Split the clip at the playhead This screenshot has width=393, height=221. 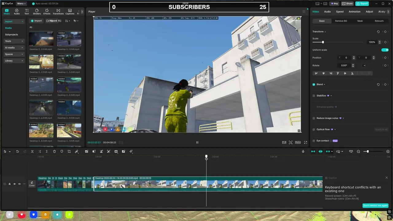tap(32, 151)
